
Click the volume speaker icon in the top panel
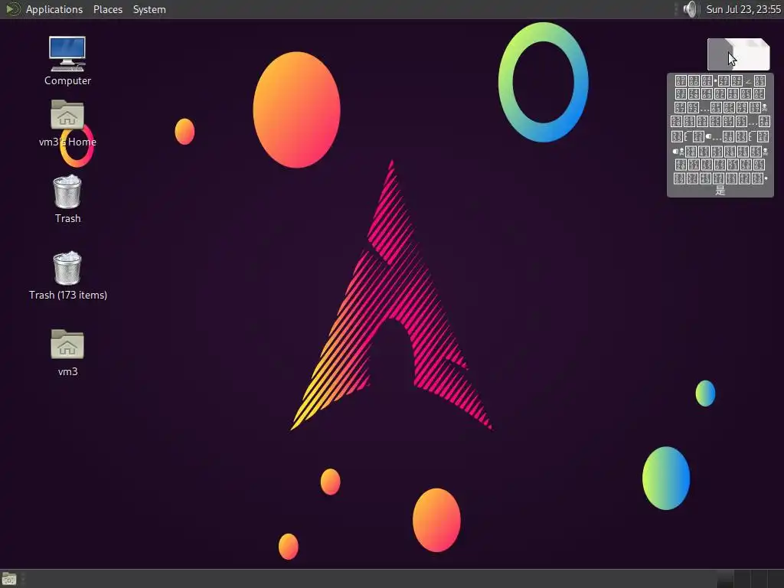click(x=690, y=9)
